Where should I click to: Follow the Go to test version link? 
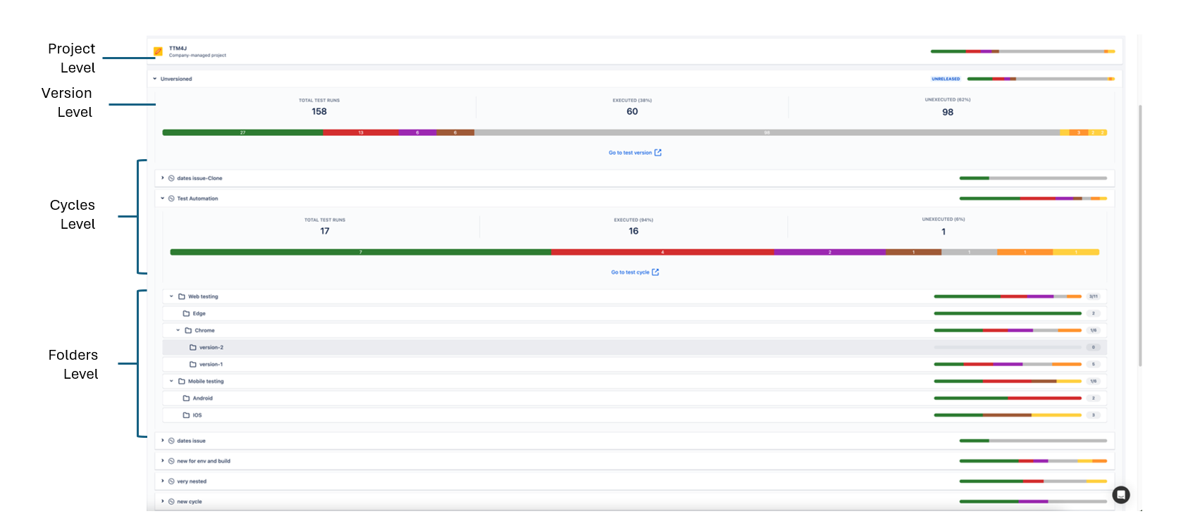[x=631, y=153]
